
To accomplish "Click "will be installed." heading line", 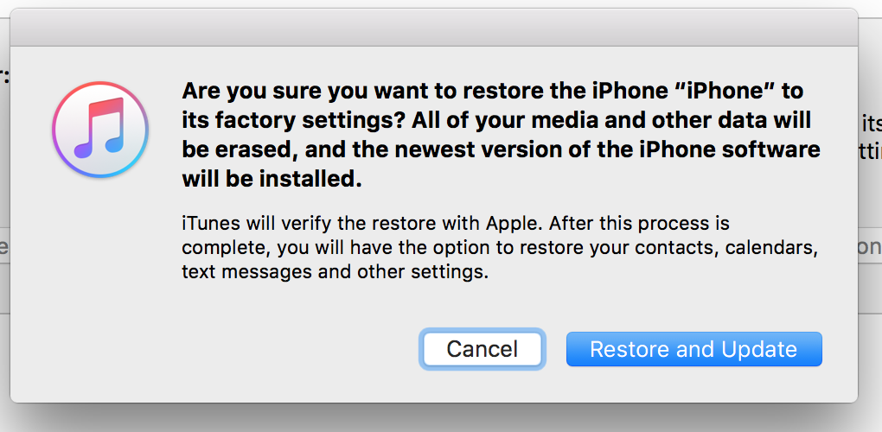I will pyautogui.click(x=270, y=179).
